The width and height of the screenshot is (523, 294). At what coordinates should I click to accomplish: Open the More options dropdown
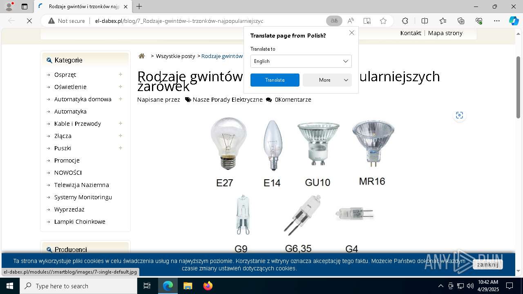click(x=327, y=80)
